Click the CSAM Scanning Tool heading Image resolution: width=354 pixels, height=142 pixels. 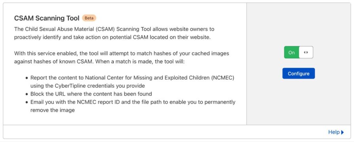tap(47, 18)
